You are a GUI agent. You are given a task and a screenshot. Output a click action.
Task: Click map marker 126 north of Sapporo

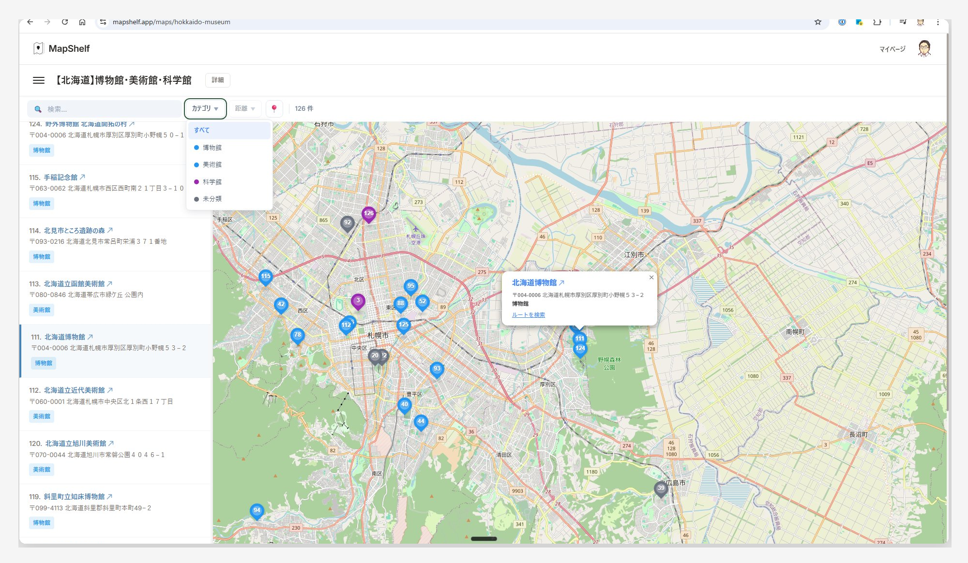click(369, 212)
